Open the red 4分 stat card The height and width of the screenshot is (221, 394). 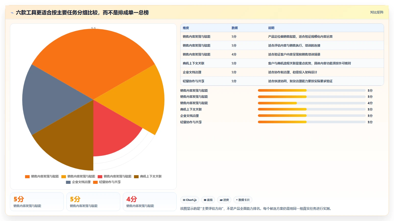[x=150, y=202]
